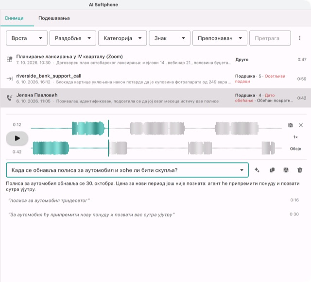The height and width of the screenshot is (282, 311).
Task: Save the audio recording with floppy icon
Action: (x=291, y=125)
